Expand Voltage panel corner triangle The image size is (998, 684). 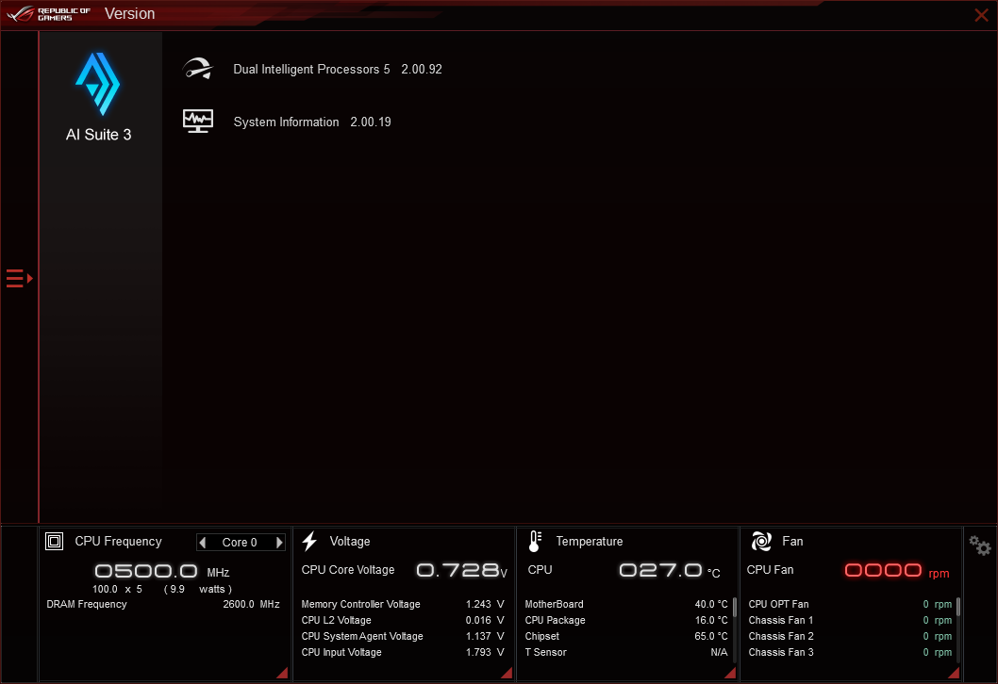coord(507,673)
